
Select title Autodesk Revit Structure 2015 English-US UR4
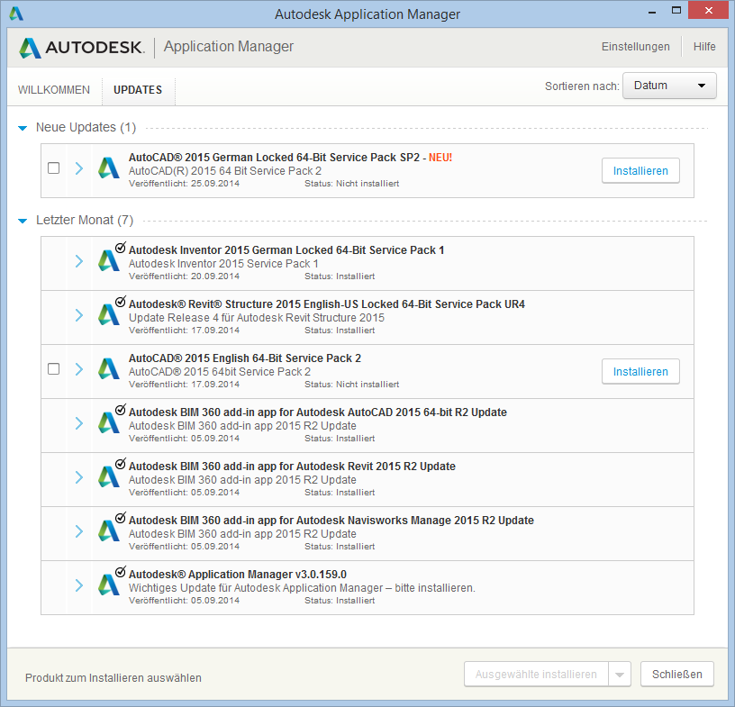coord(327,304)
